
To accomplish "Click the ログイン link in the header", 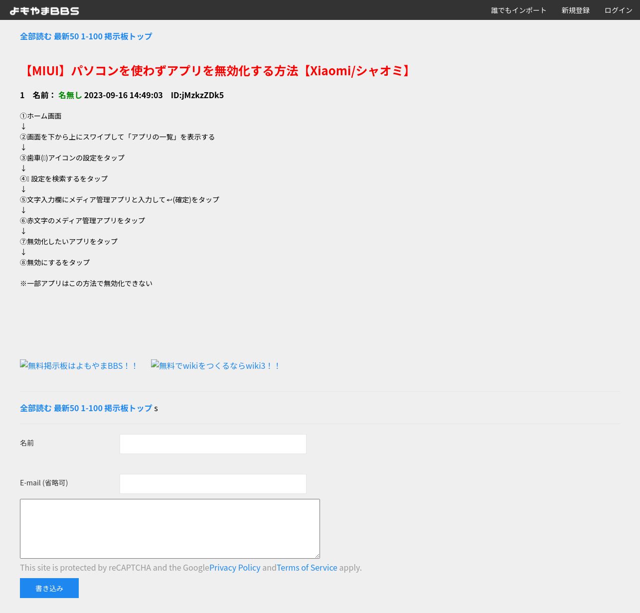I will (618, 10).
